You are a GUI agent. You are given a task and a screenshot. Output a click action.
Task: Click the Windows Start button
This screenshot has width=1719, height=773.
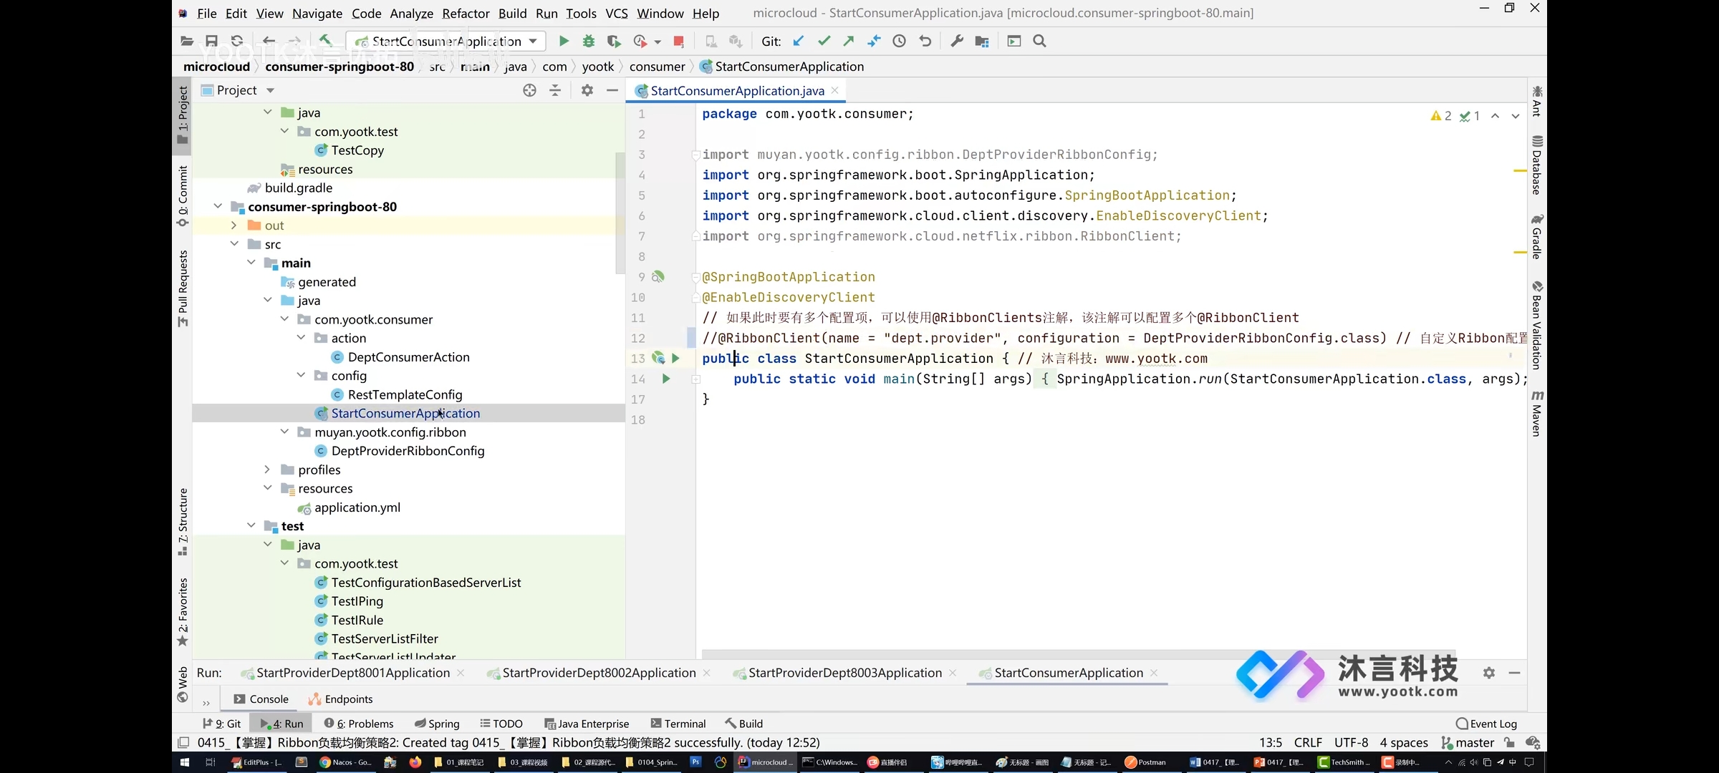click(x=184, y=762)
